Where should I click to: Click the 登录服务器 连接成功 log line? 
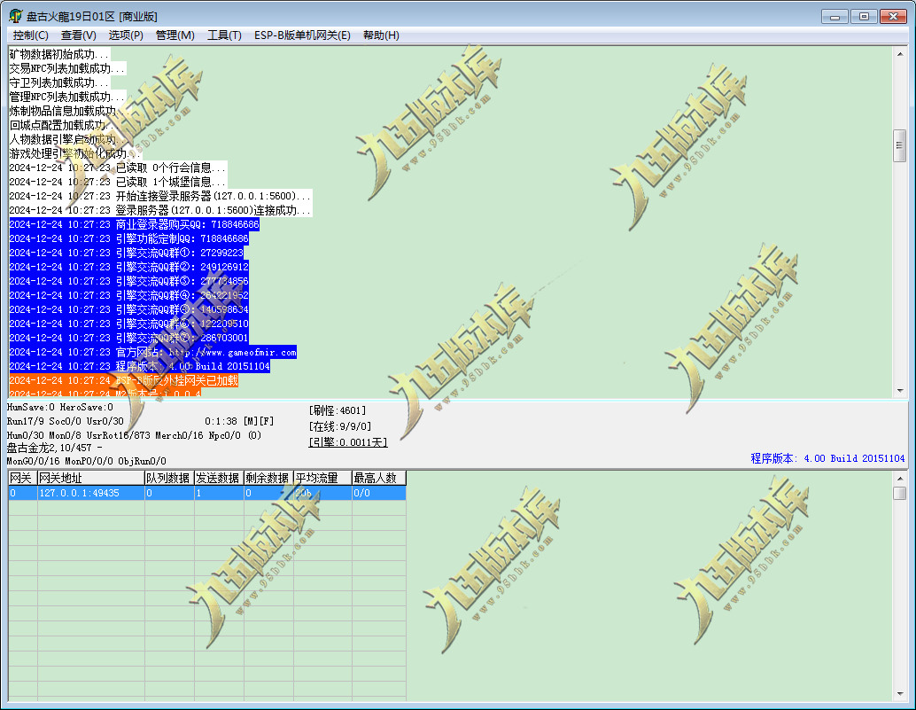(x=160, y=210)
